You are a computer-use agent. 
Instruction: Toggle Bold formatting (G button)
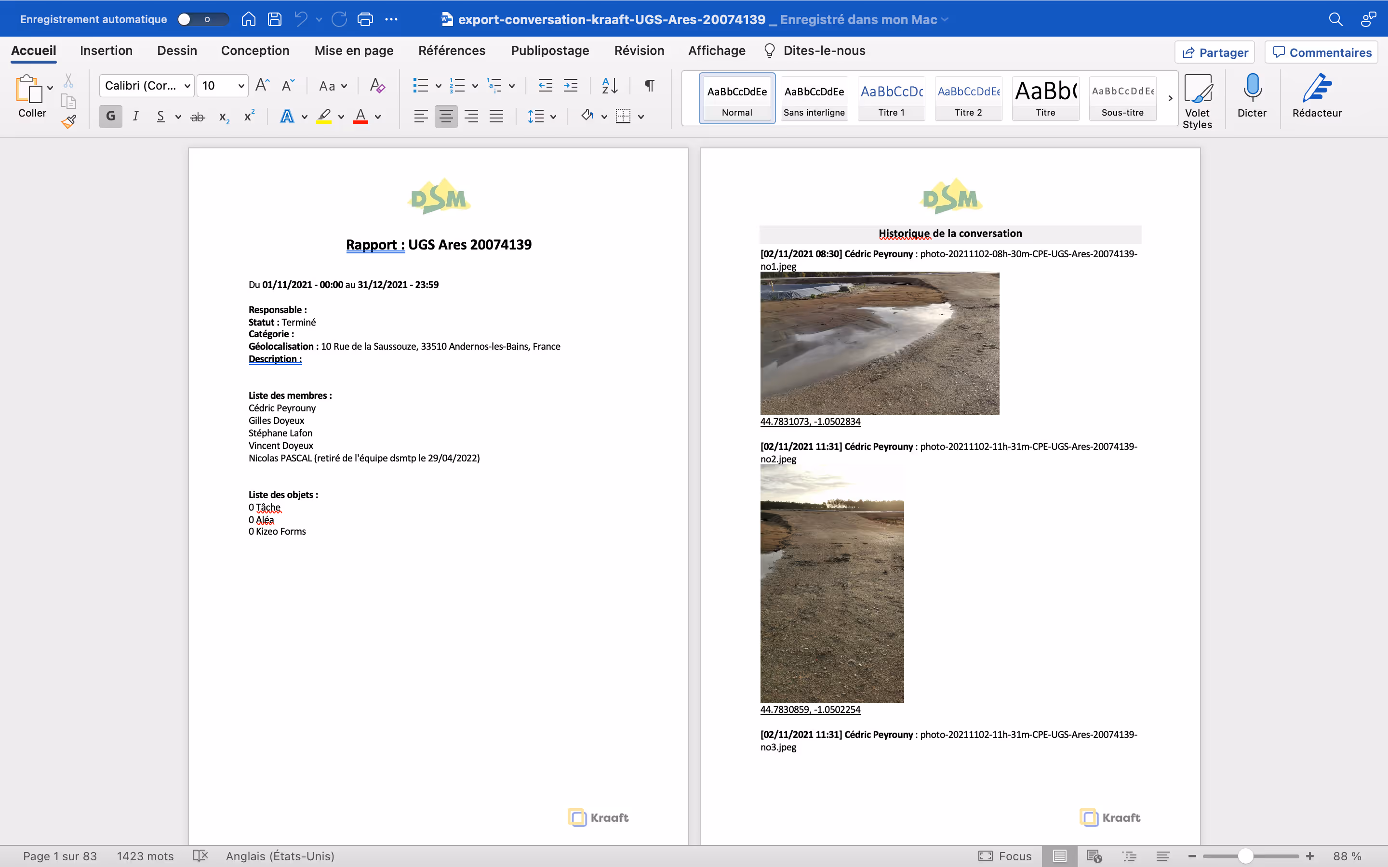(111, 117)
